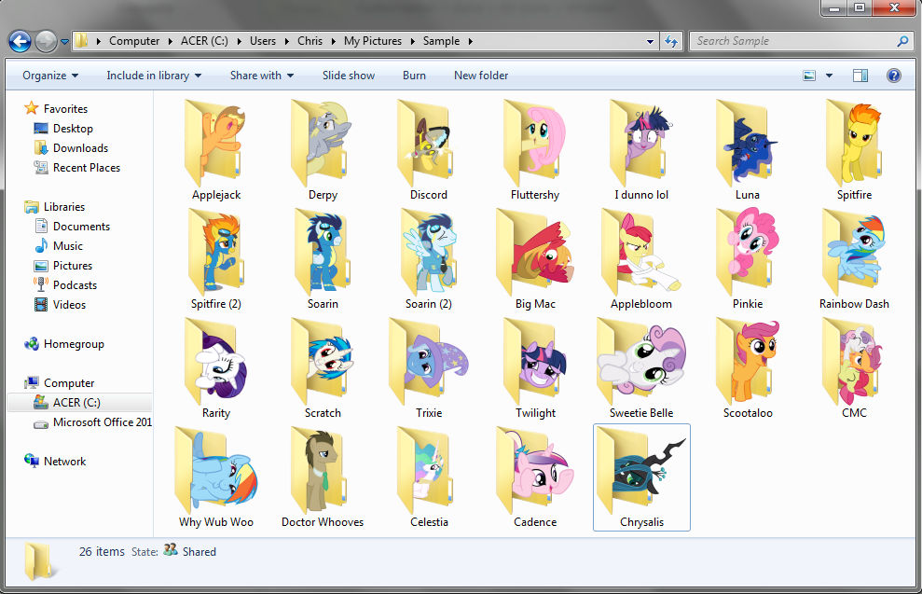Select the Applebloom folder icon

click(641, 252)
